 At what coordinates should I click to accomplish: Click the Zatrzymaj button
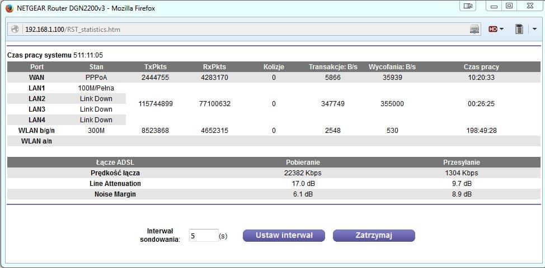(x=374, y=236)
